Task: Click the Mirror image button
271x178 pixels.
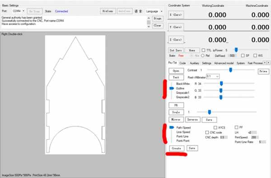Action: [176, 120]
